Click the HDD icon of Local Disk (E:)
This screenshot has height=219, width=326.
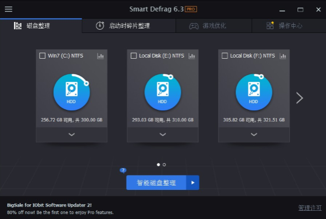pyautogui.click(x=163, y=92)
